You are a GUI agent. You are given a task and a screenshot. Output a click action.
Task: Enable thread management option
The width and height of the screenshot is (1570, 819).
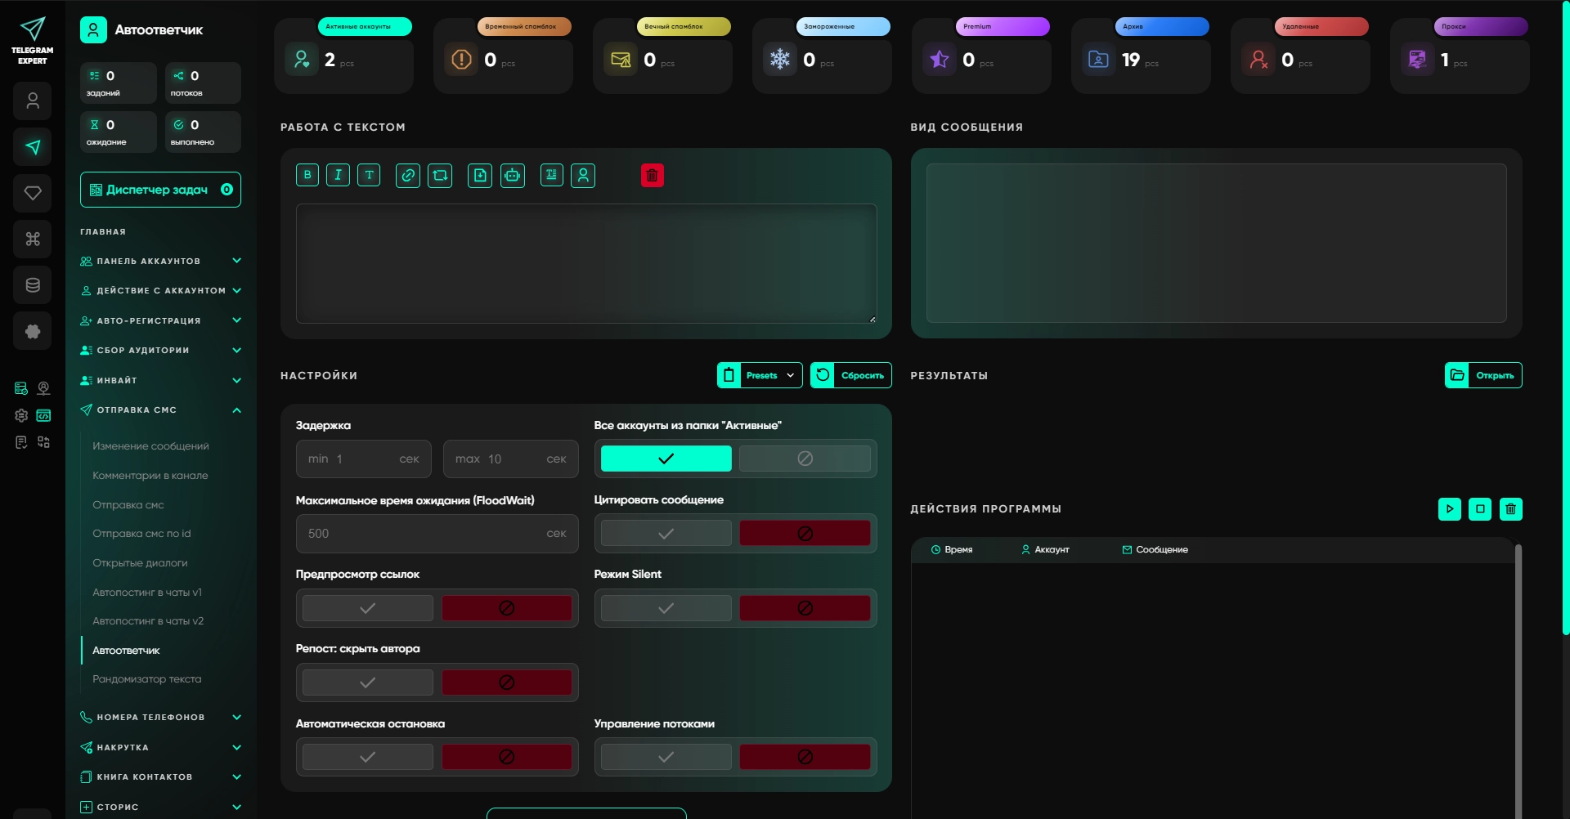pyautogui.click(x=666, y=757)
